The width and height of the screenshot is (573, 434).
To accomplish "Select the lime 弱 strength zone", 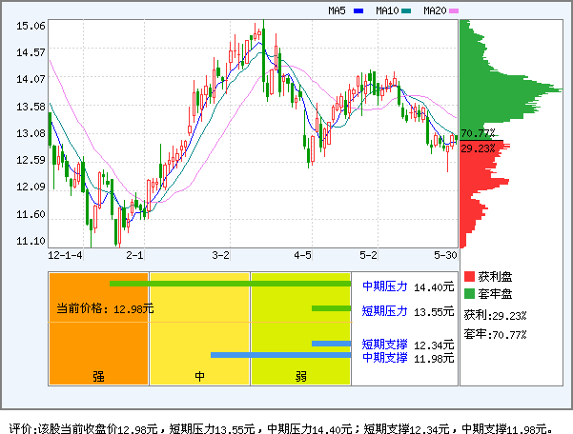I will [300, 329].
